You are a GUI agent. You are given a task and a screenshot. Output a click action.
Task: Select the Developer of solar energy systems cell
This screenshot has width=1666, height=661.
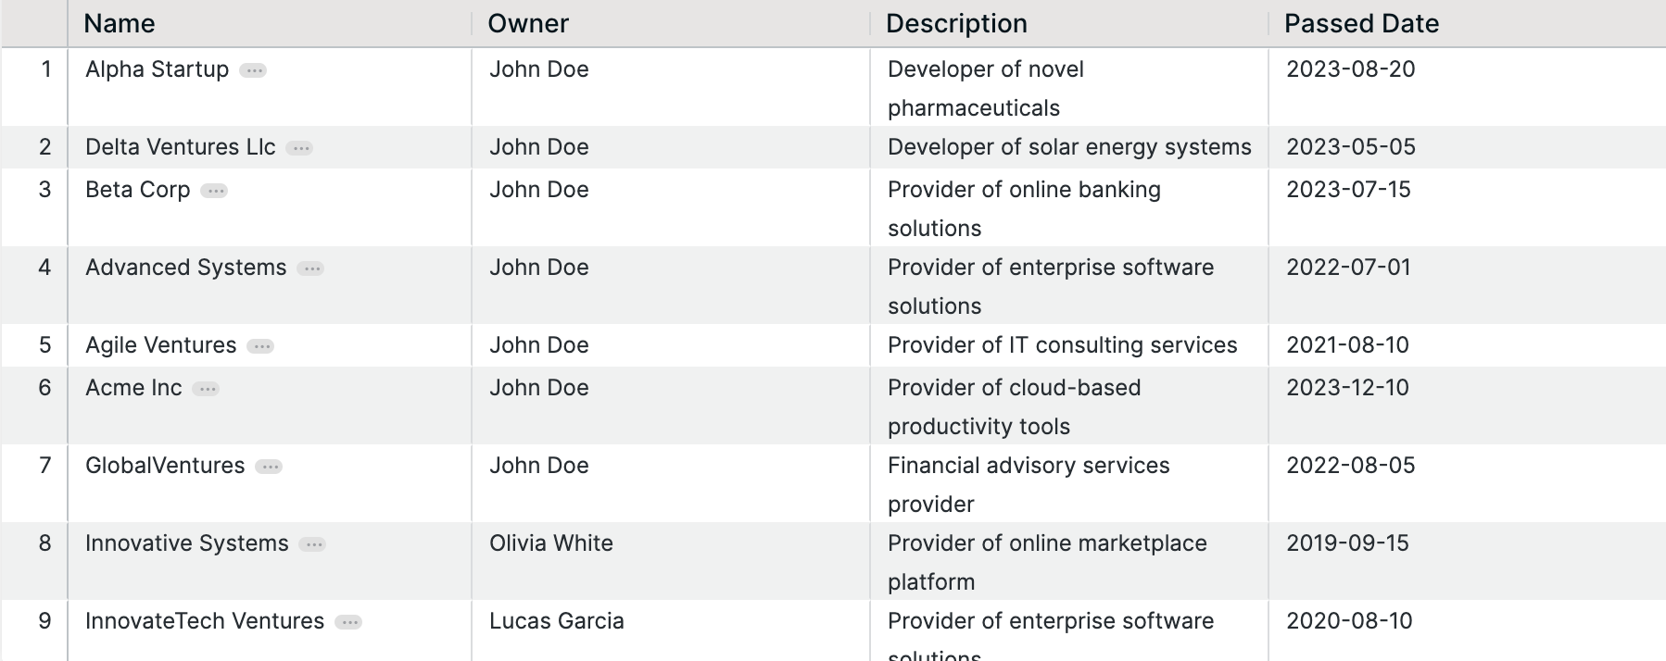(x=1069, y=147)
